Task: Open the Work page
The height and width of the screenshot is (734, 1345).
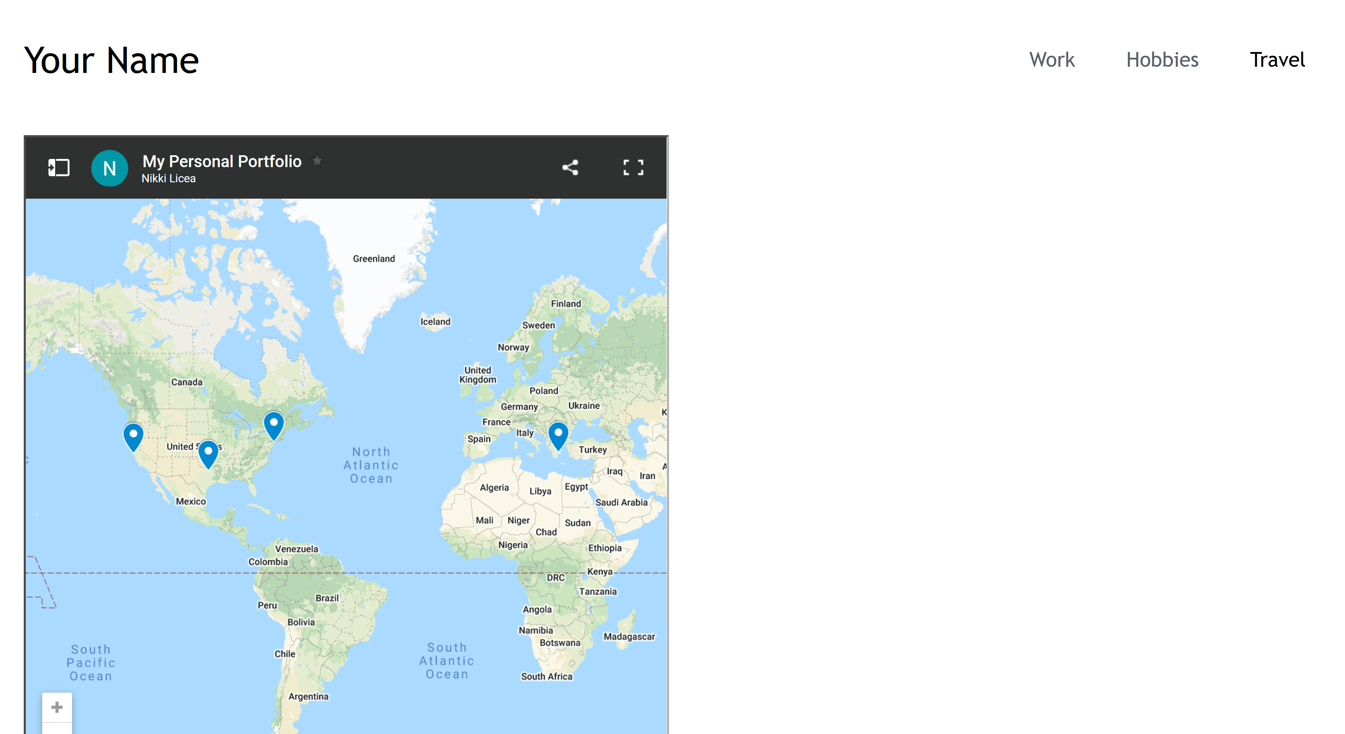Action: coord(1051,59)
